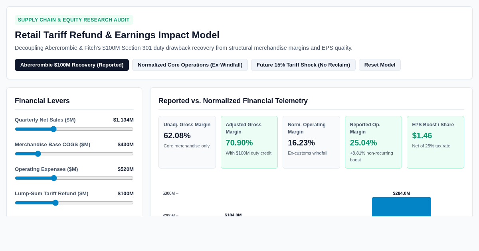Click the Supply Chain & Equity Research Audit tag
The image size is (479, 251).
(x=74, y=20)
